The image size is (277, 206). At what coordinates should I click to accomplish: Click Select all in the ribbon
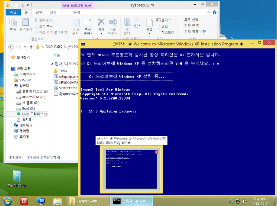coord(189,19)
